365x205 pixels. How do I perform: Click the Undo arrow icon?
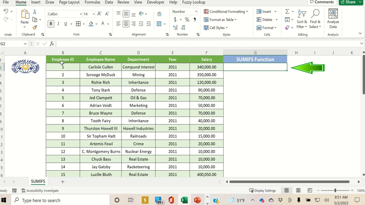[6, 11]
